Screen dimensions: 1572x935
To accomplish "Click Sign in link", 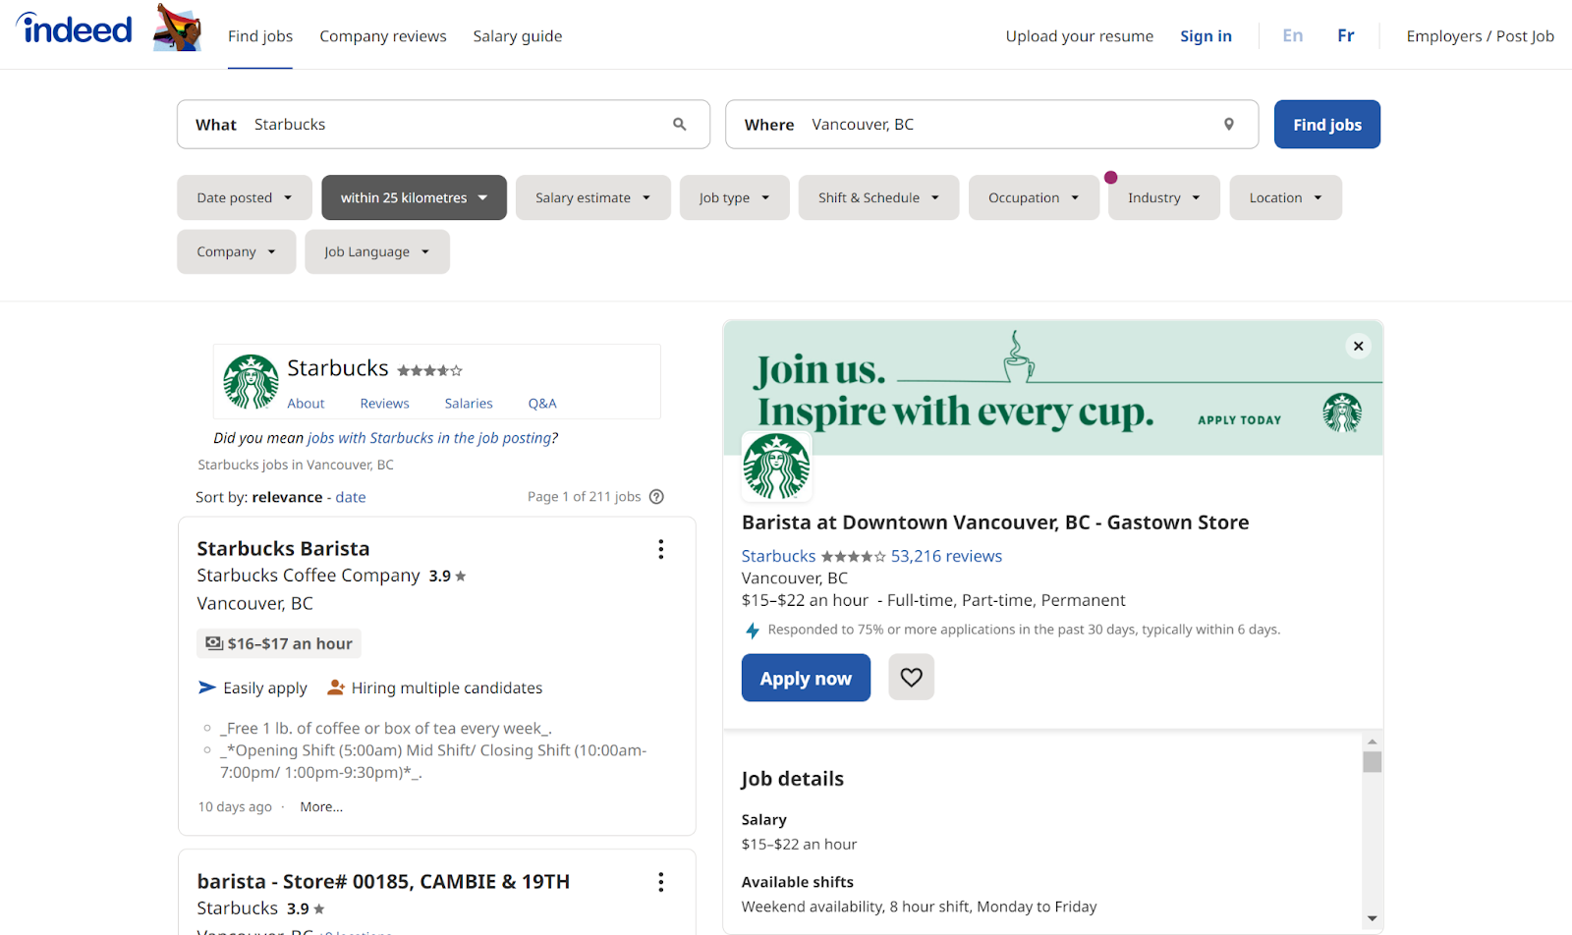I will pyautogui.click(x=1206, y=36).
